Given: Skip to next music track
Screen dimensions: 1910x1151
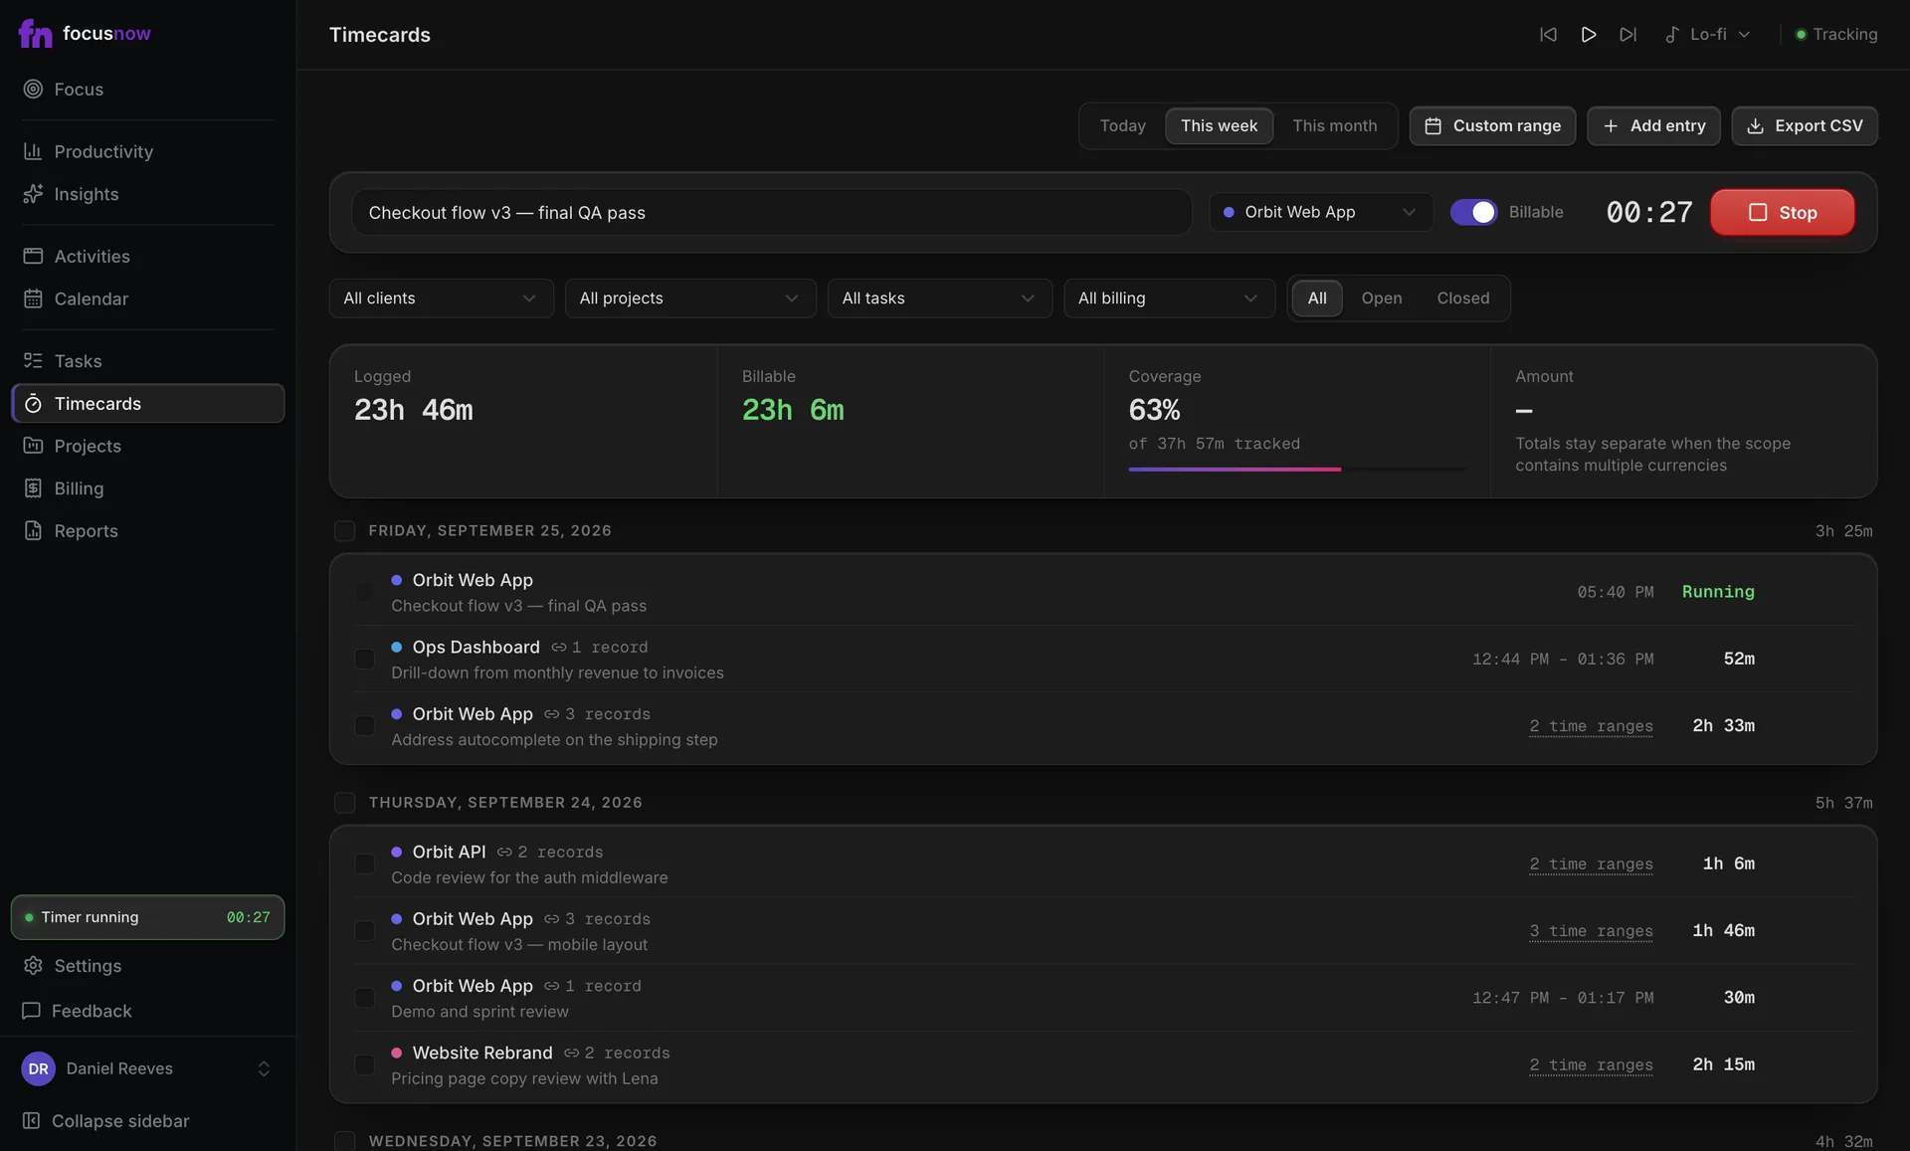Looking at the screenshot, I should tap(1627, 34).
